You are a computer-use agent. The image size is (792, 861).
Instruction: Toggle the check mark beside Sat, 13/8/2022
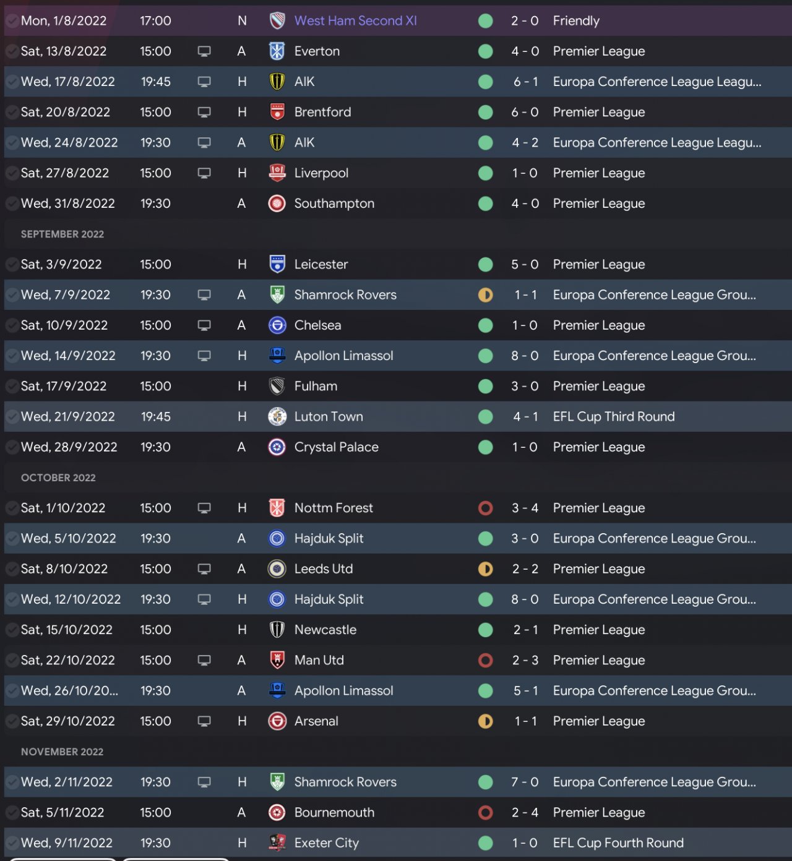point(11,51)
